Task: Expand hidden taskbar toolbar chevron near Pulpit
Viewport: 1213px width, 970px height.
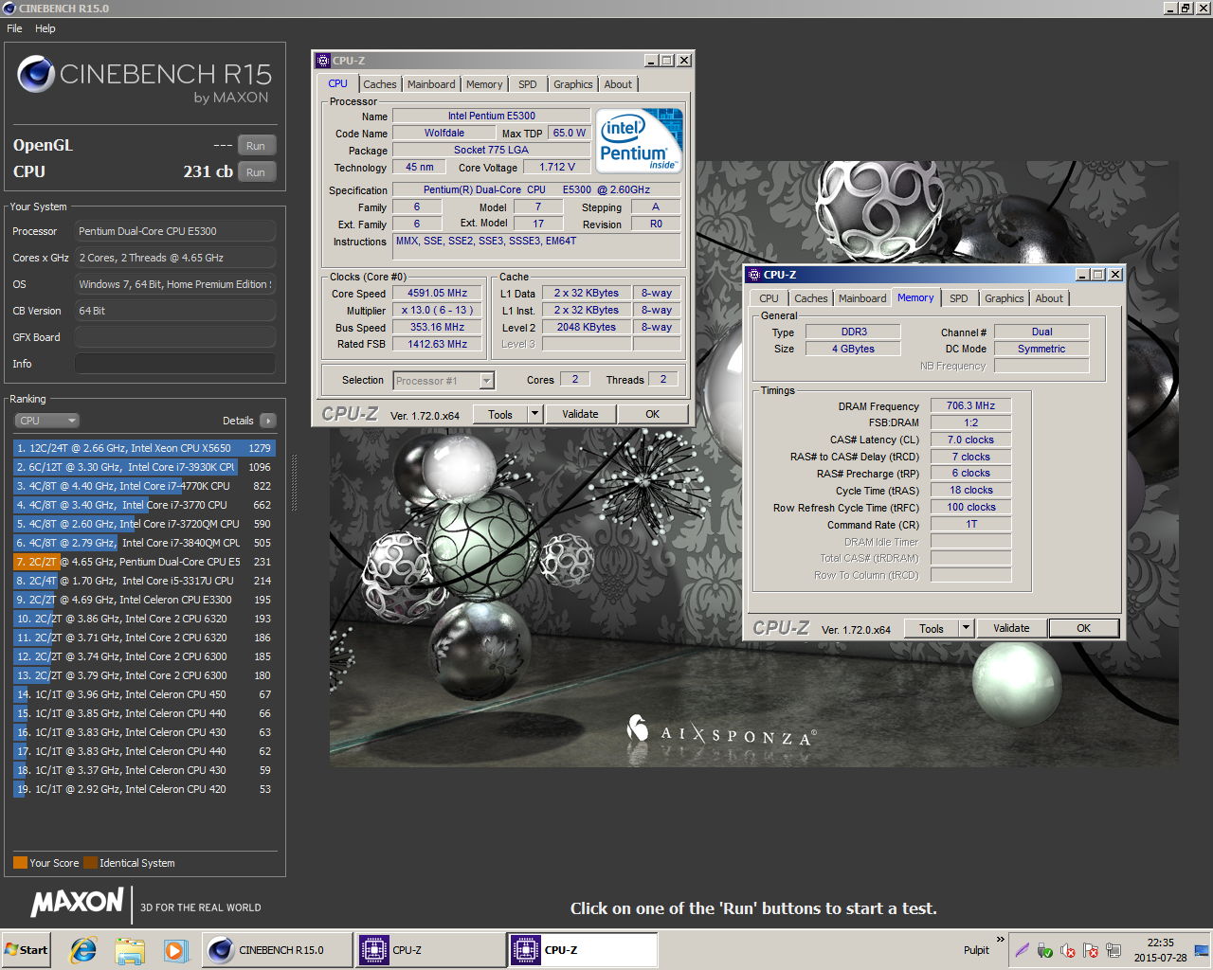Action: click(1000, 940)
